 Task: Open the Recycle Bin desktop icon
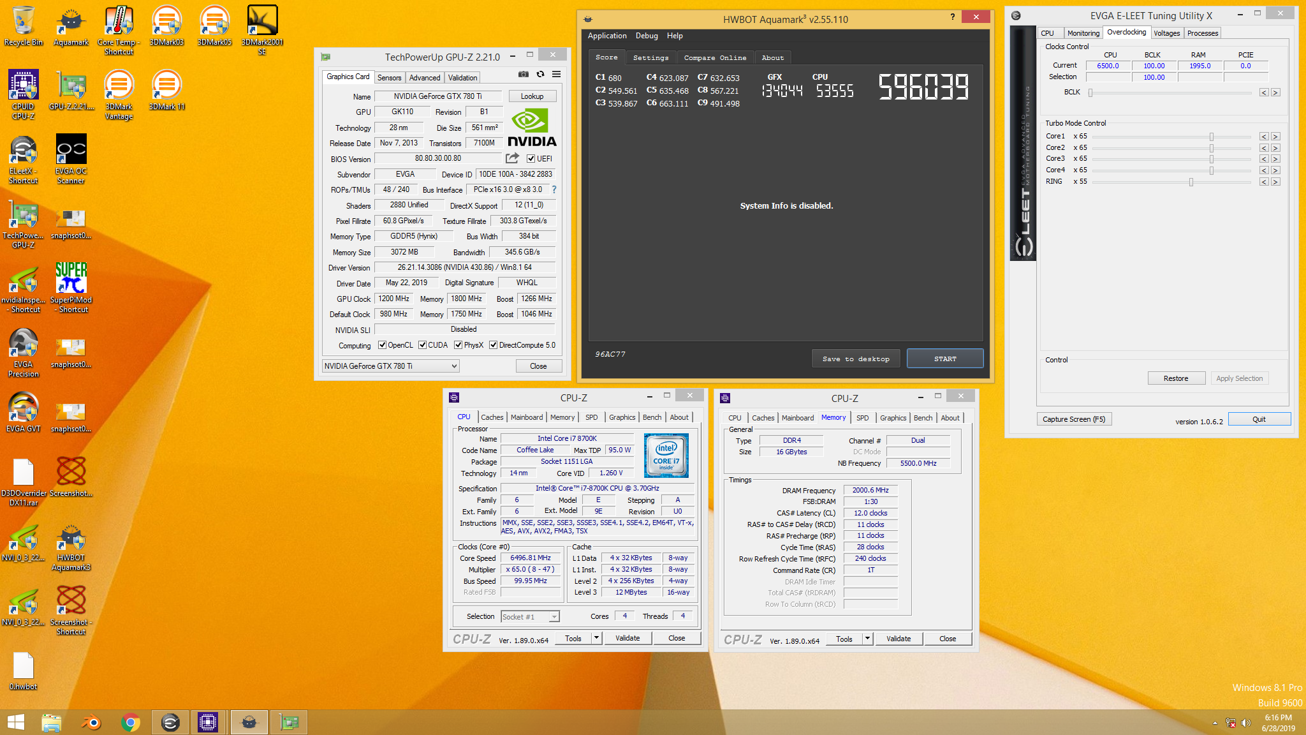pyautogui.click(x=24, y=26)
